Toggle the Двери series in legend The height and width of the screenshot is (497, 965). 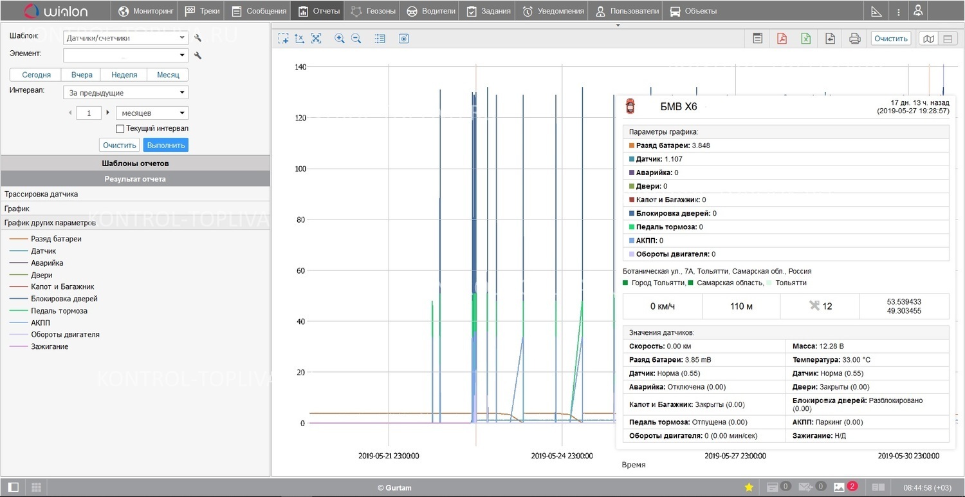pos(31,275)
